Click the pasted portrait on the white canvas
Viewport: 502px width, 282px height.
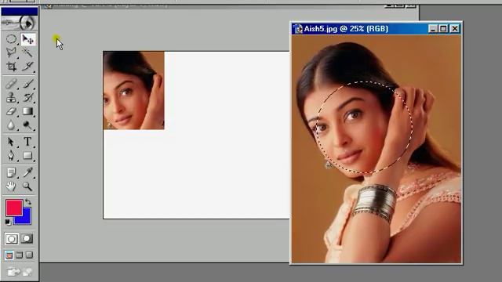click(133, 91)
